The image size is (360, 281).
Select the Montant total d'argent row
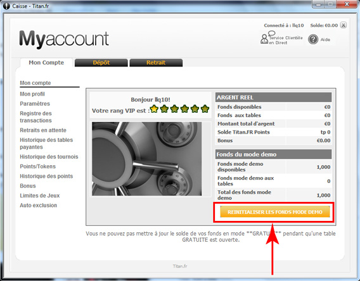tap(273, 124)
